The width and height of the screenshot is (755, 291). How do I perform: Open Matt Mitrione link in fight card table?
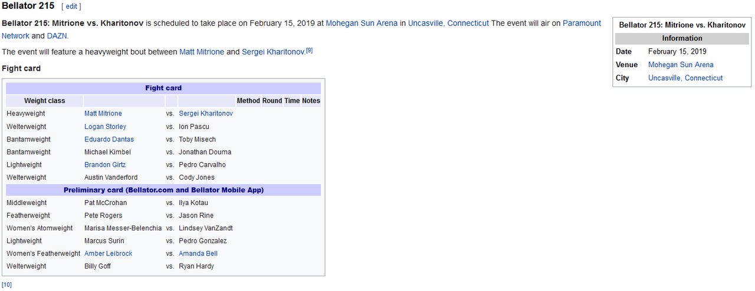pos(103,114)
